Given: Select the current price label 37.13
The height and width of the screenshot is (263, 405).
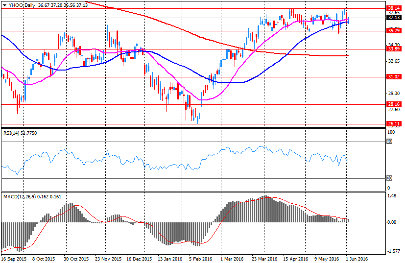Looking at the screenshot, I should [x=393, y=18].
